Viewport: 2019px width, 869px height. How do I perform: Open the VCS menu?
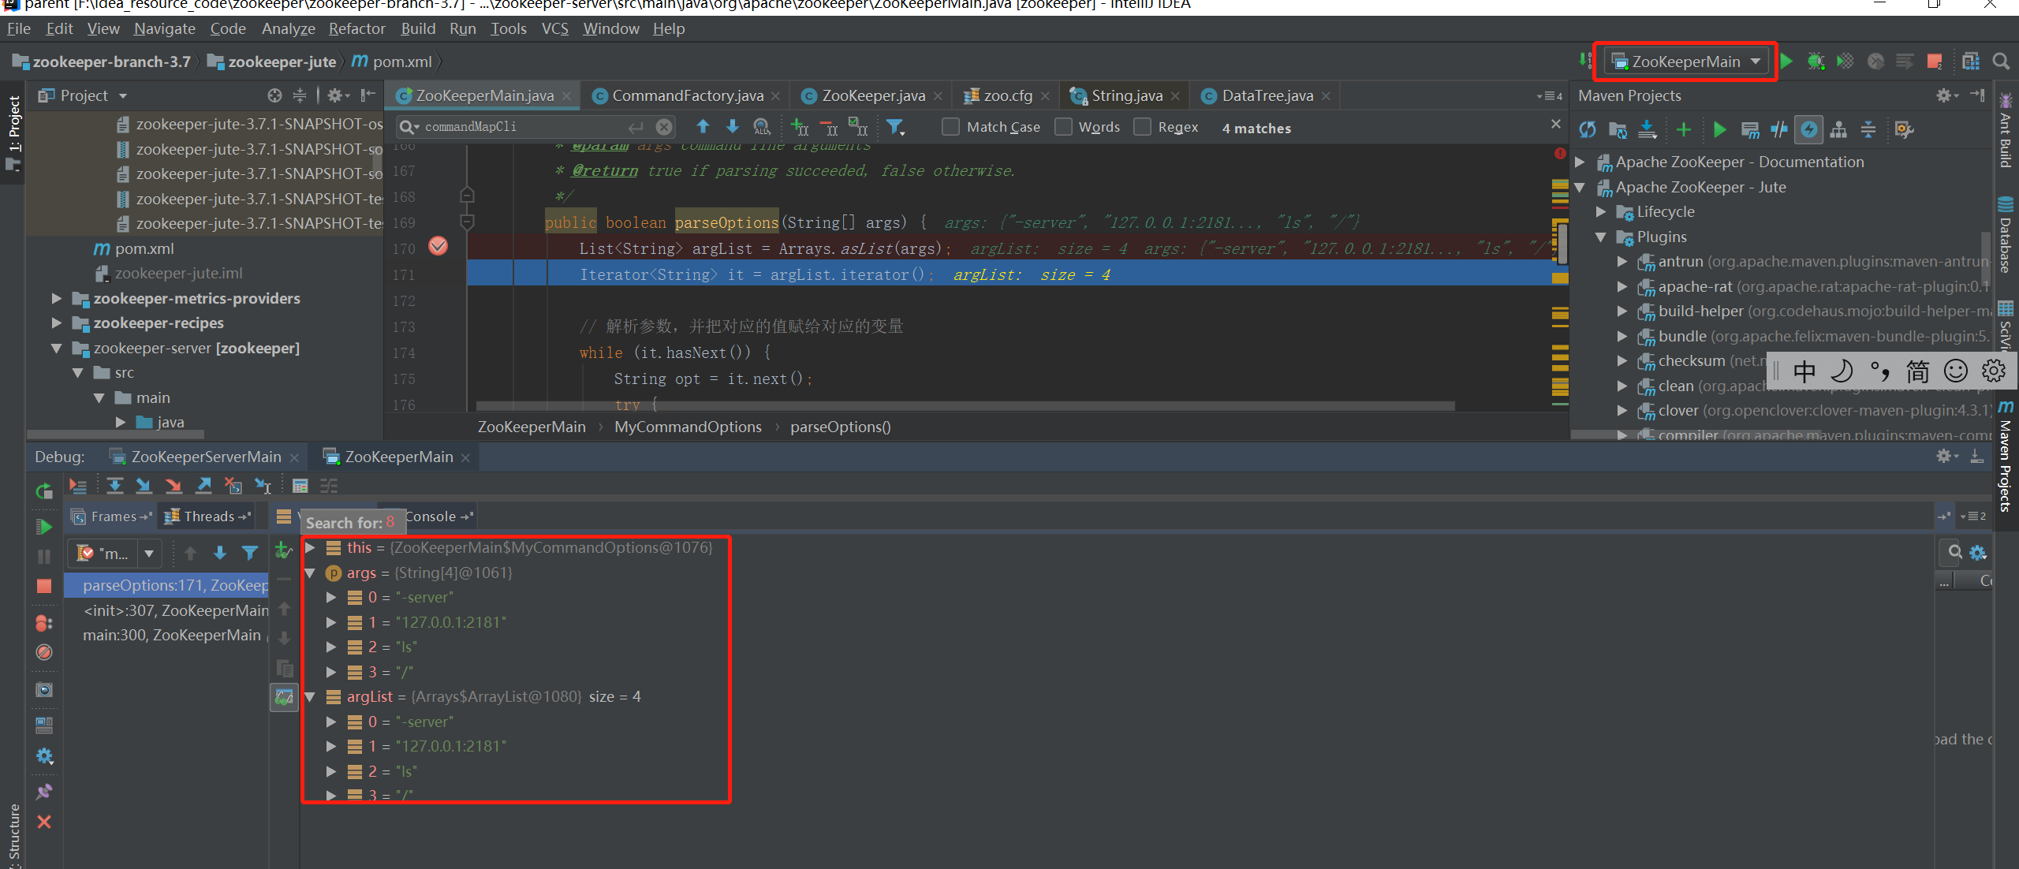[554, 28]
